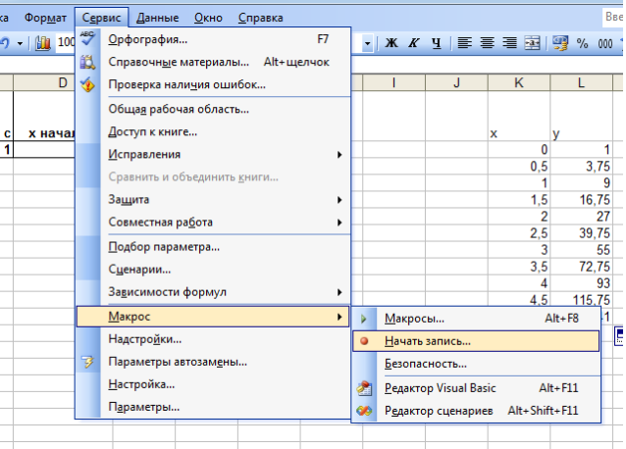Select column L header
This screenshot has height=449, width=626.
tap(581, 82)
